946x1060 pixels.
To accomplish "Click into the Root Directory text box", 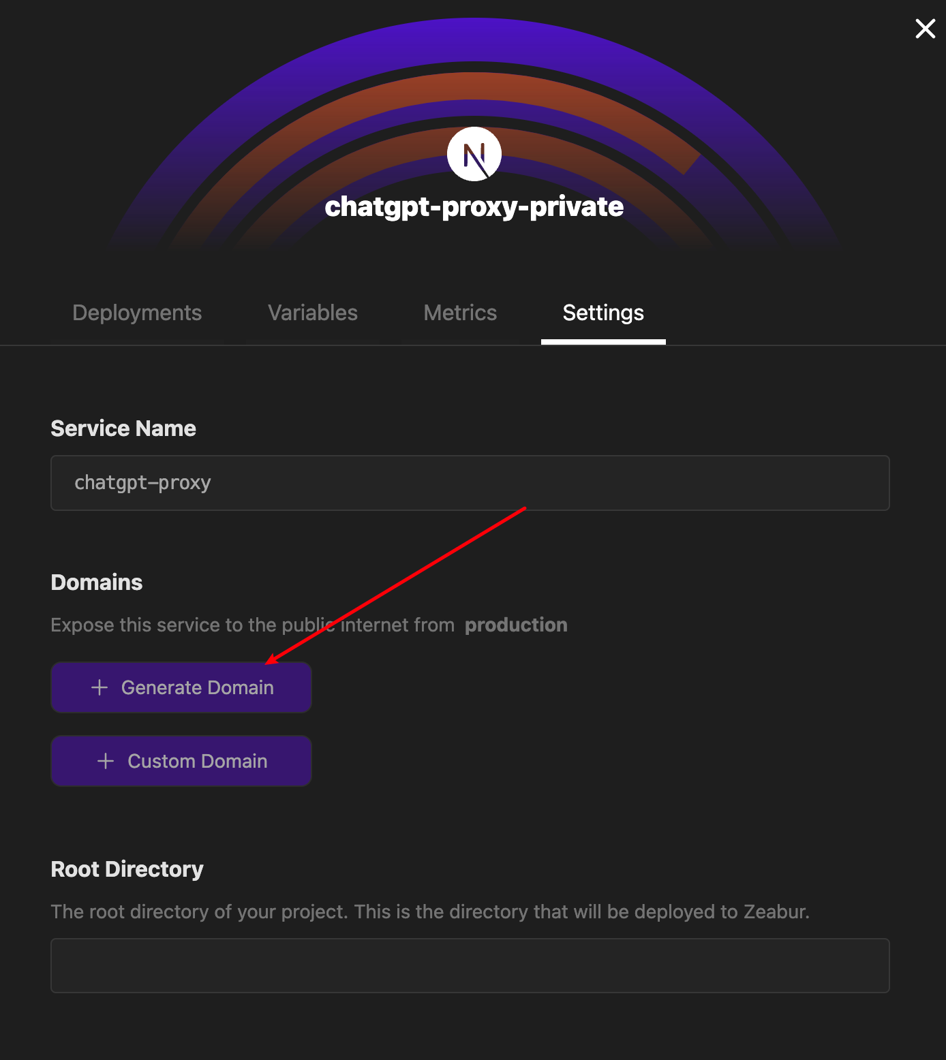I will 470,965.
